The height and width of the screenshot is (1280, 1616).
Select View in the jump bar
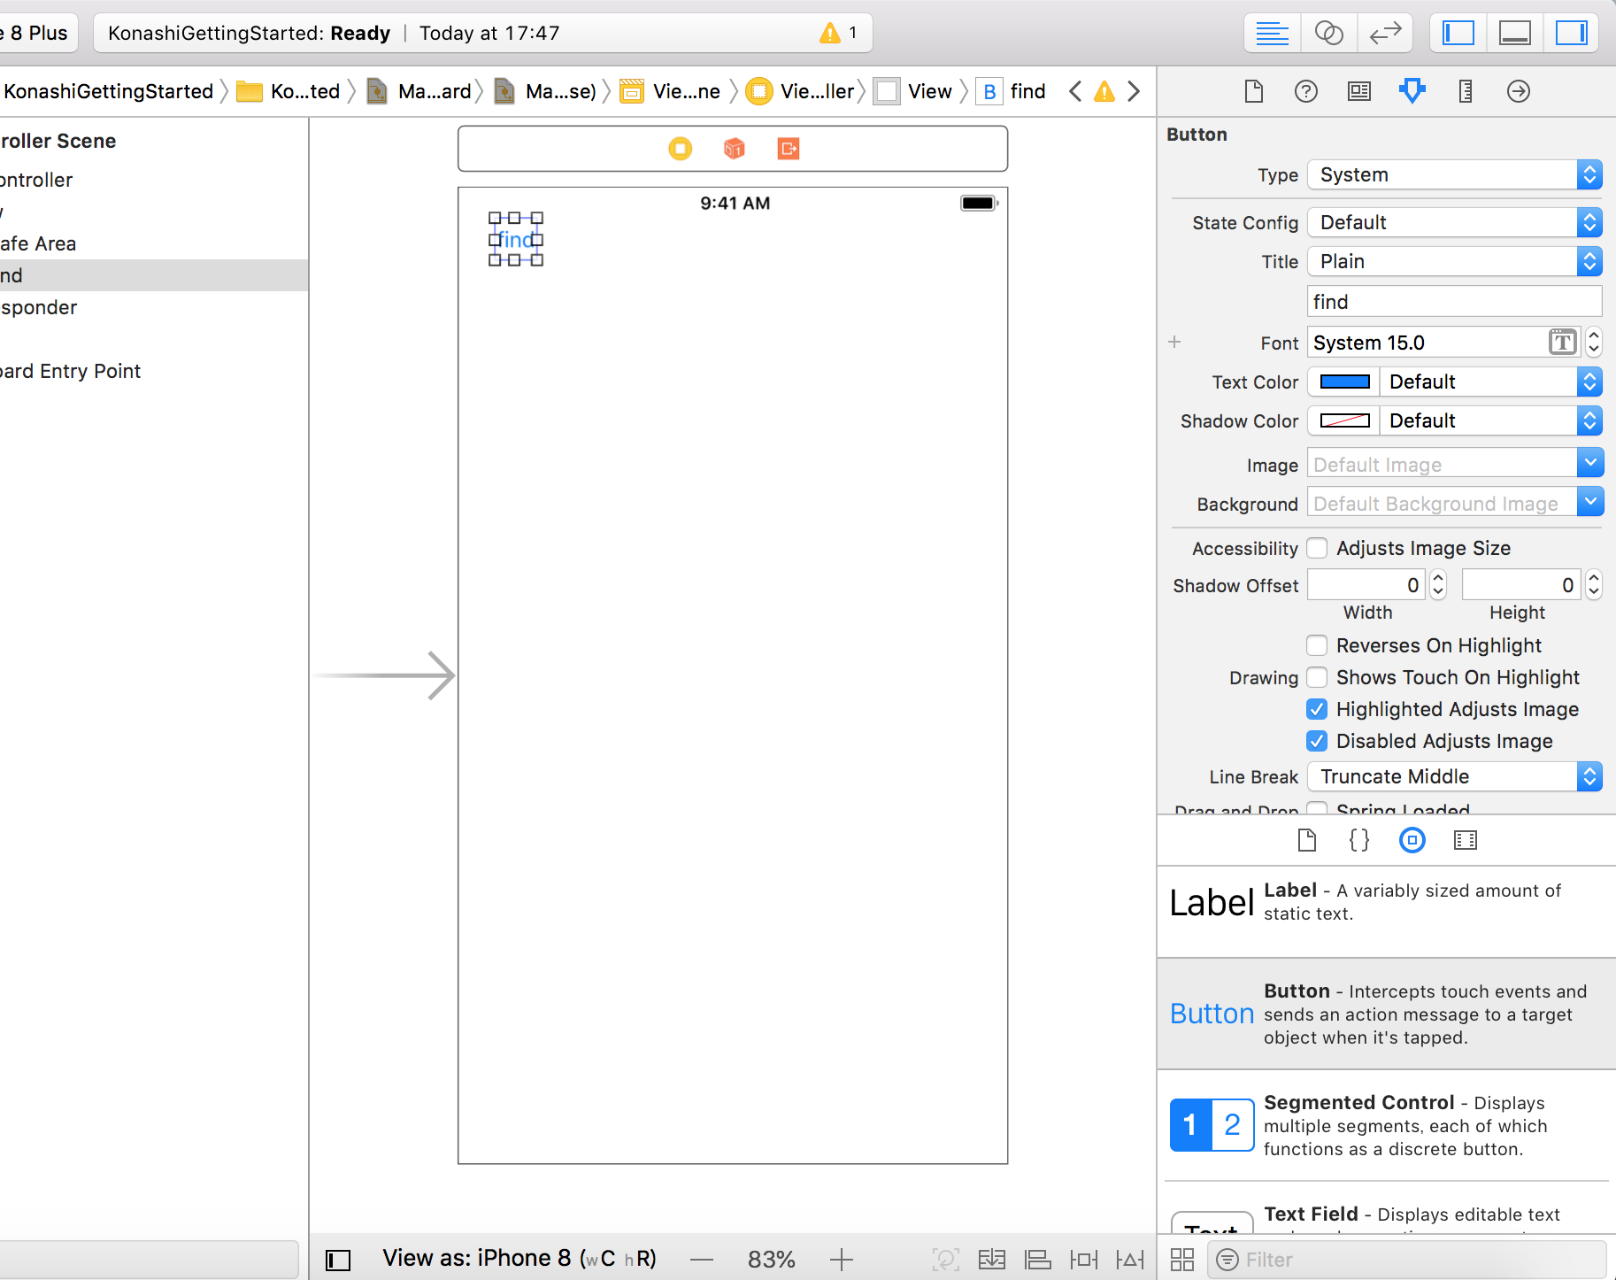click(928, 91)
